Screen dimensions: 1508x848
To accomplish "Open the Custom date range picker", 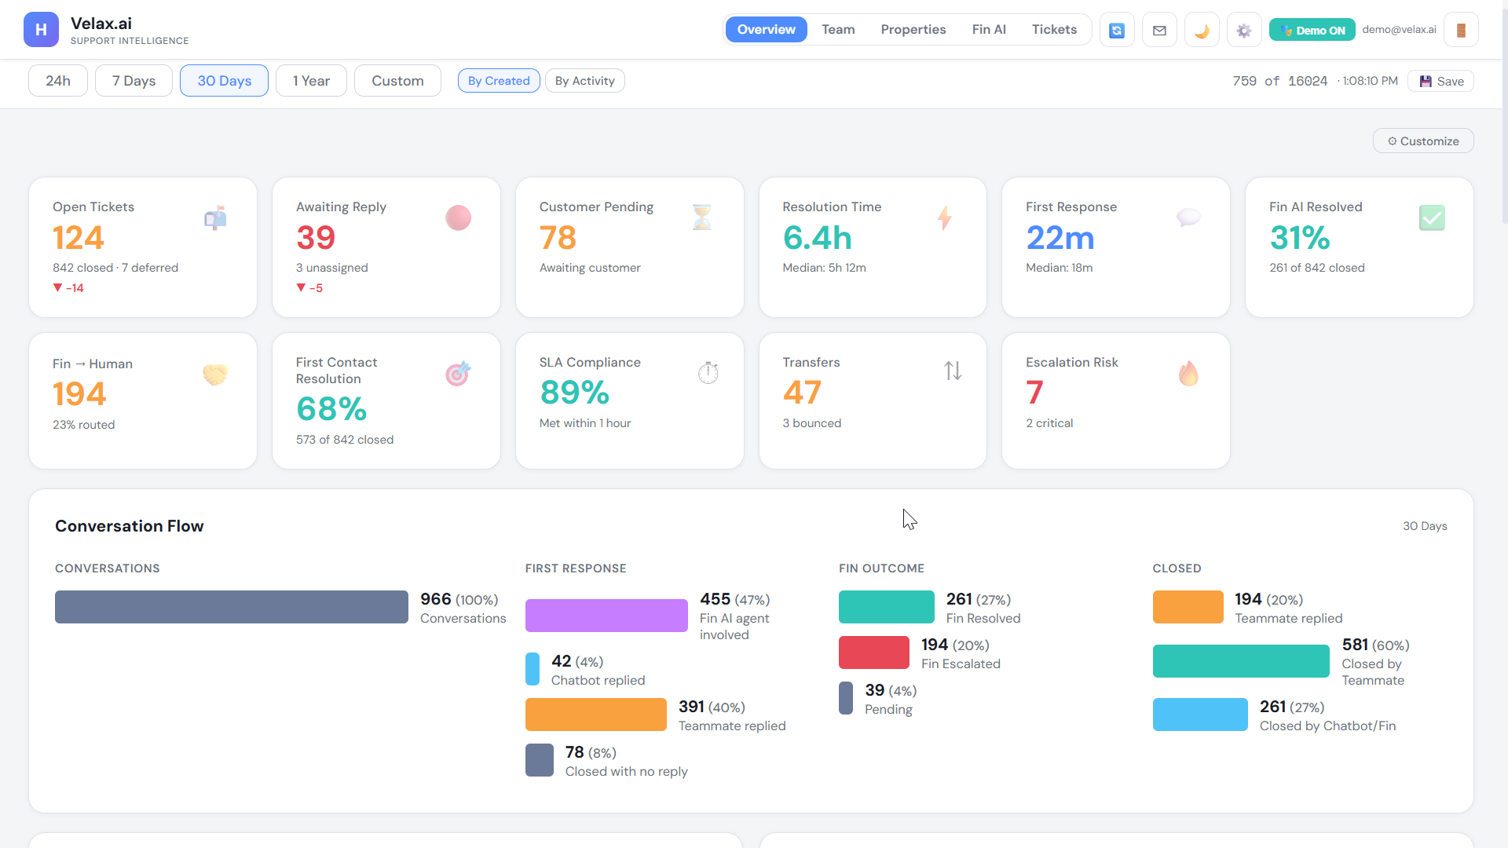I will (397, 81).
